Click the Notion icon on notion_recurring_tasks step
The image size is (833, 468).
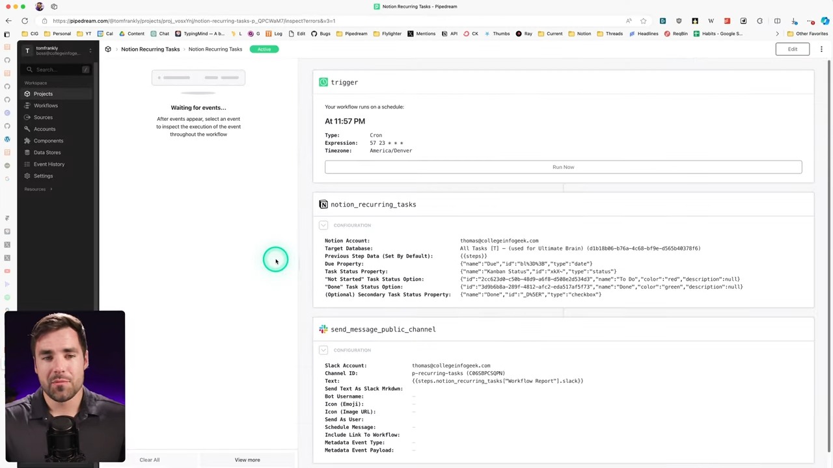(323, 204)
